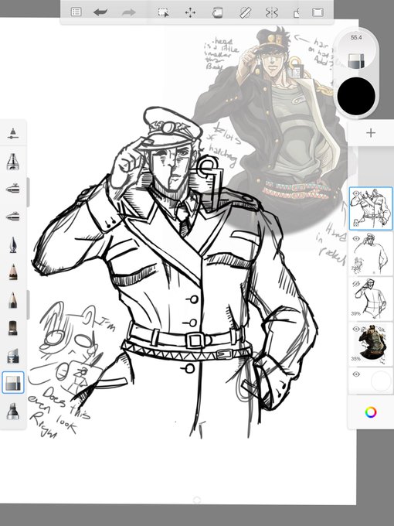The width and height of the screenshot is (394, 526).
Task: Open the main menu list icon
Action: (76, 12)
